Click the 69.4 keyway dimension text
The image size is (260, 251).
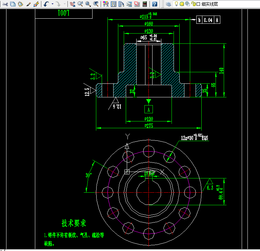tap(221, 192)
